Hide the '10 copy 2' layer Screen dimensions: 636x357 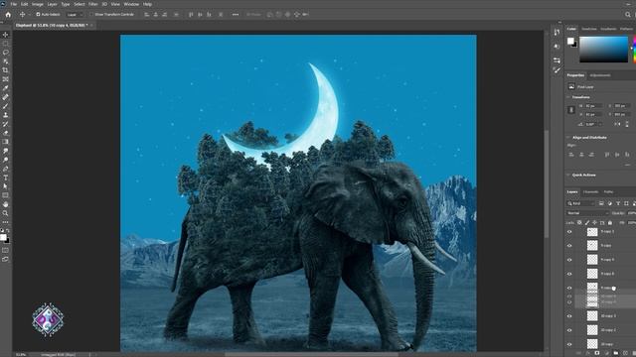click(569, 330)
